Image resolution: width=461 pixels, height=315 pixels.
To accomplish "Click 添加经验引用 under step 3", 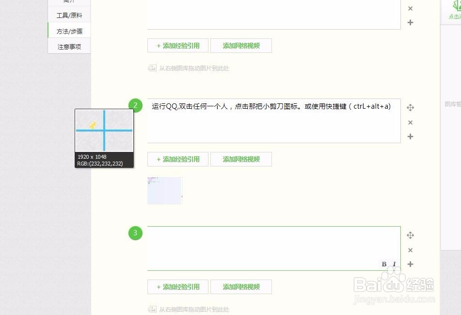I will [177, 286].
